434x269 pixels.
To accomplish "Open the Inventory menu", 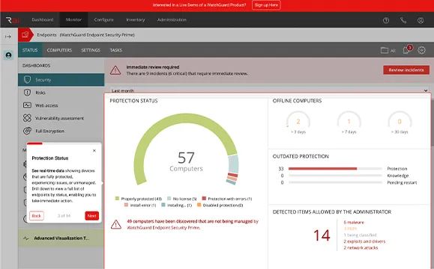I will click(x=136, y=20).
